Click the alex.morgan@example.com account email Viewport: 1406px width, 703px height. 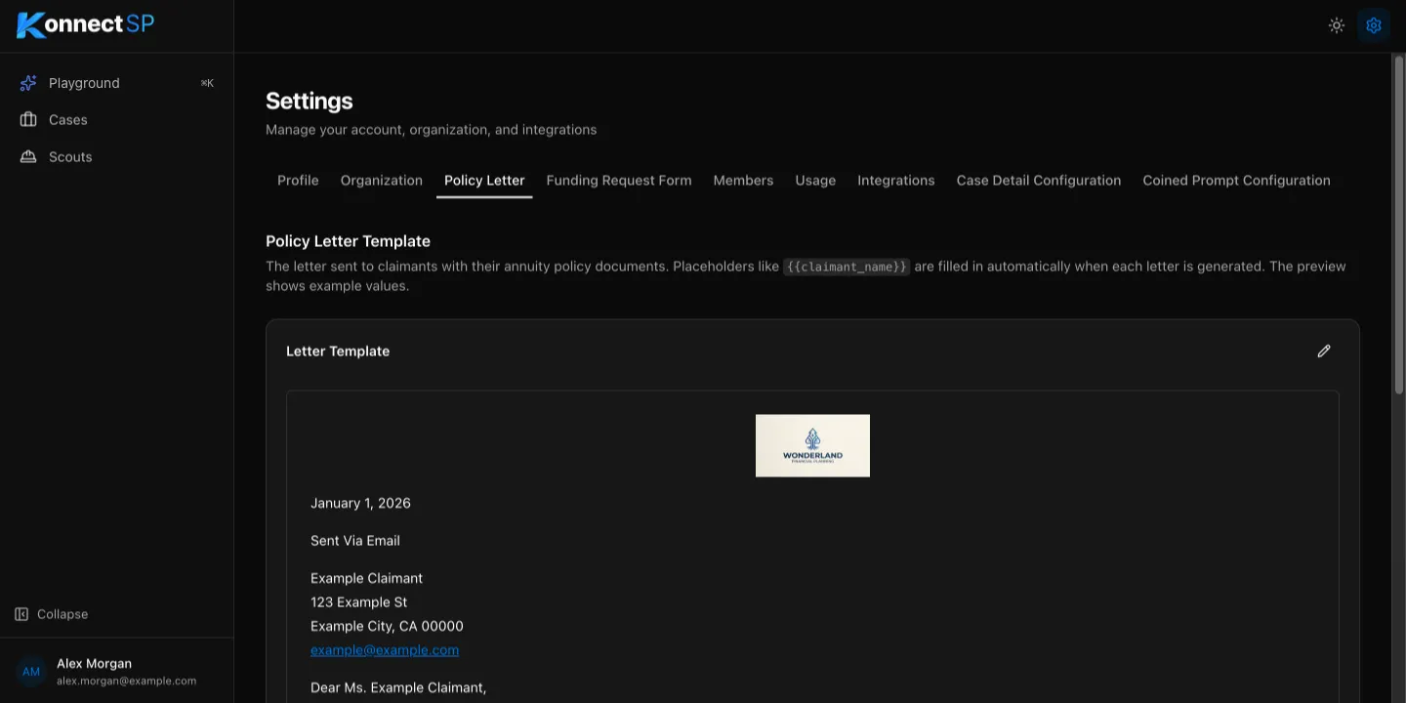pyautogui.click(x=126, y=681)
